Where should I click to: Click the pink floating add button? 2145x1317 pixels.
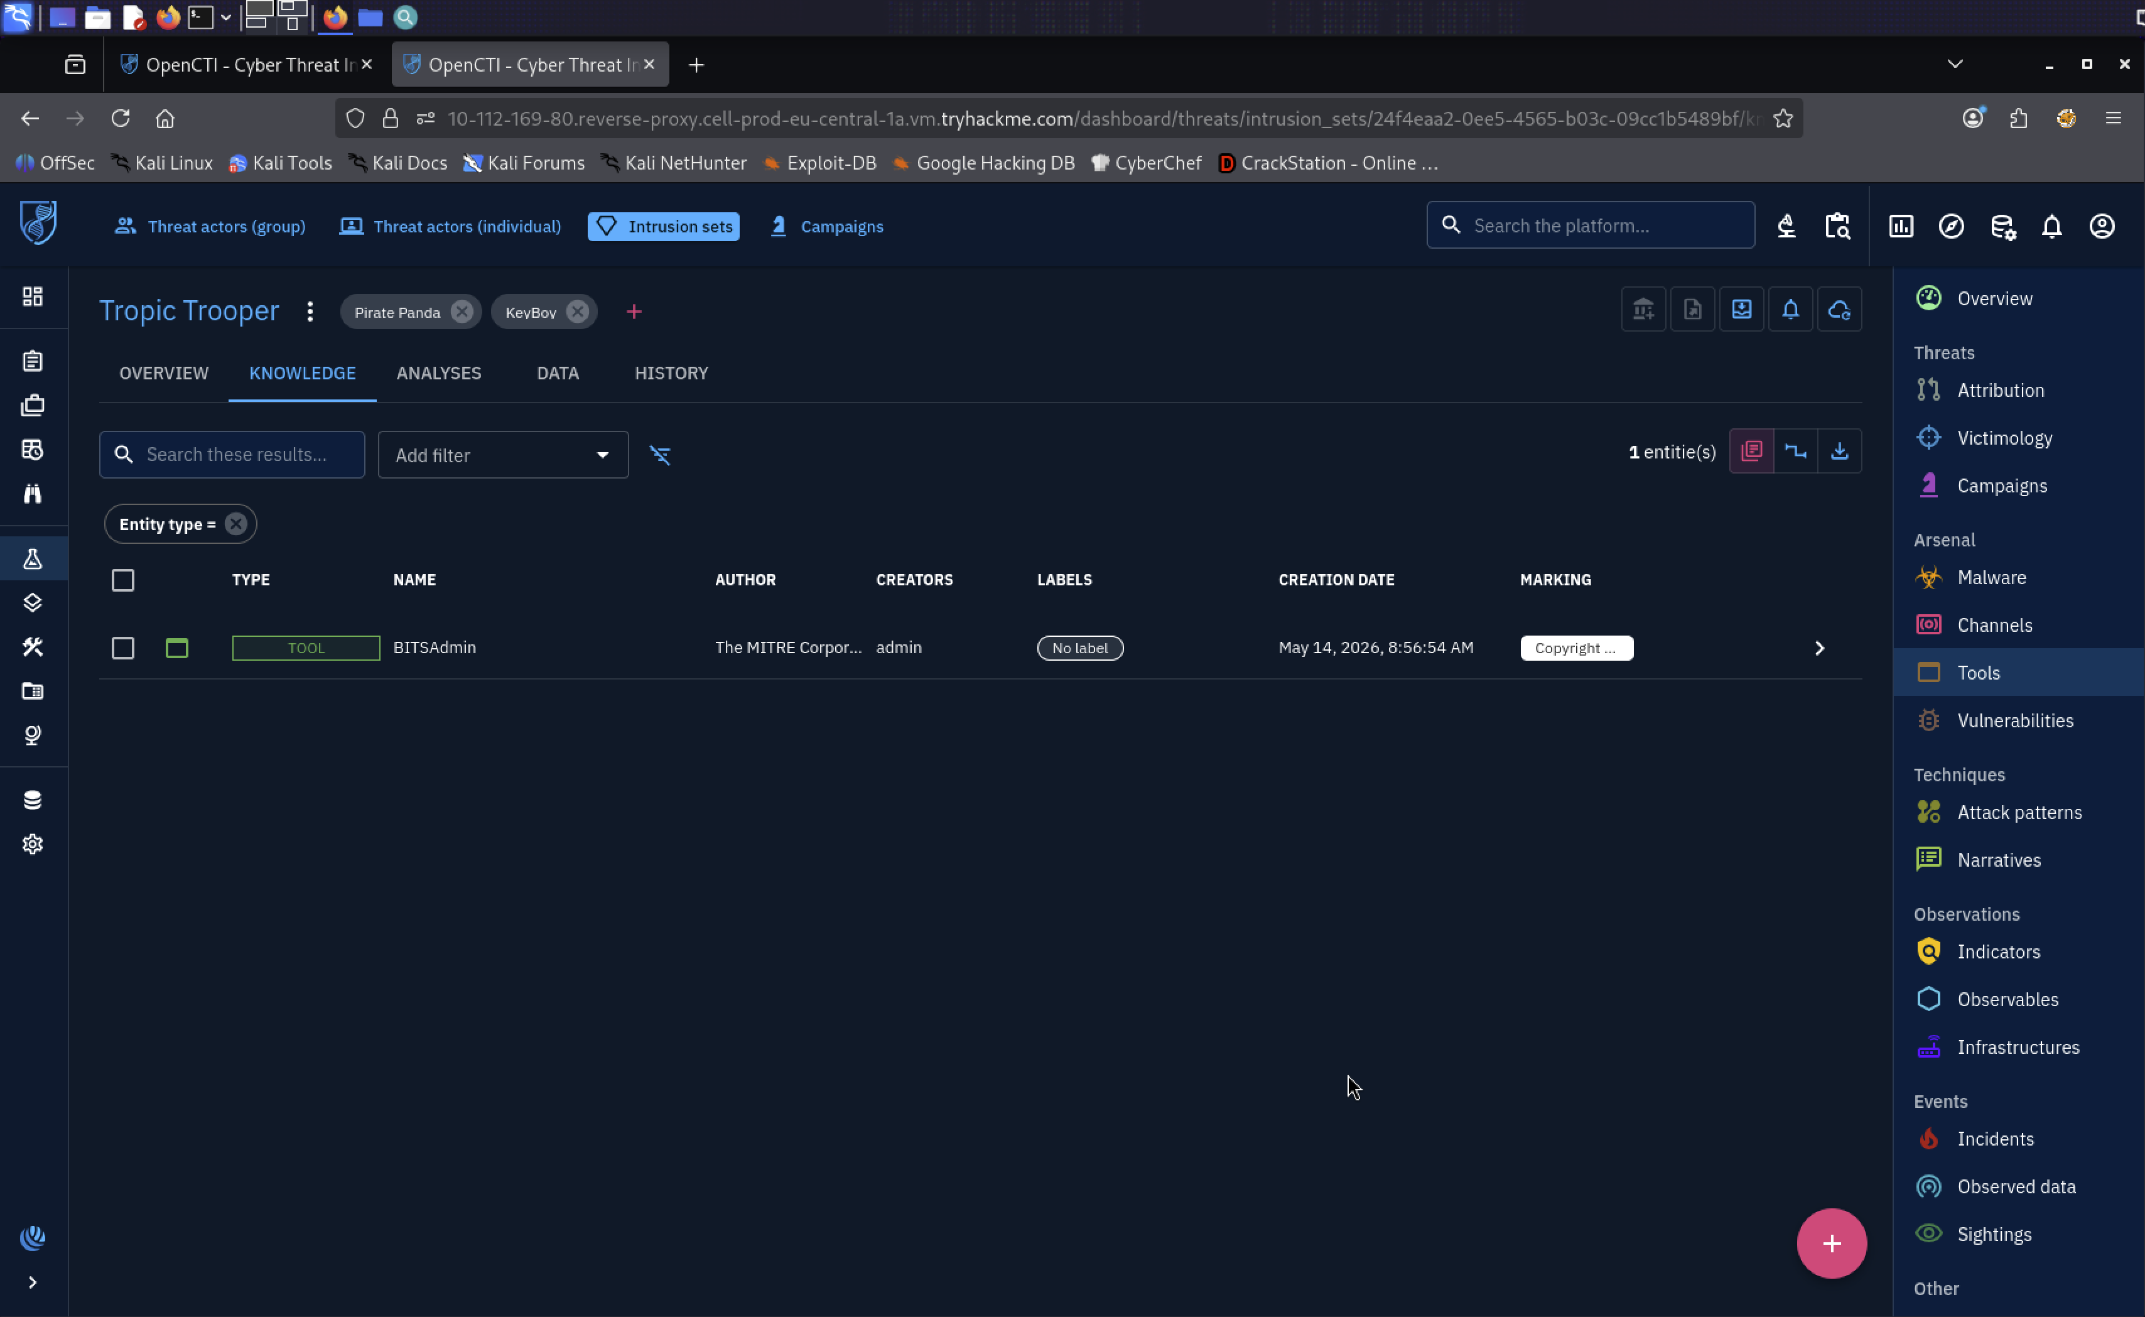pyautogui.click(x=1832, y=1244)
